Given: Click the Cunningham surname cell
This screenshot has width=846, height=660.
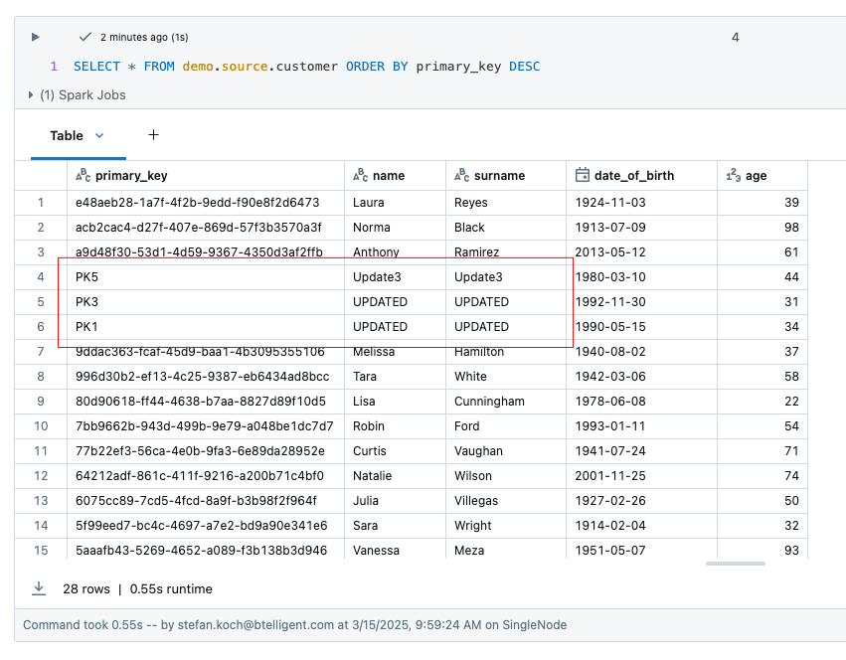Looking at the screenshot, I should point(489,402).
